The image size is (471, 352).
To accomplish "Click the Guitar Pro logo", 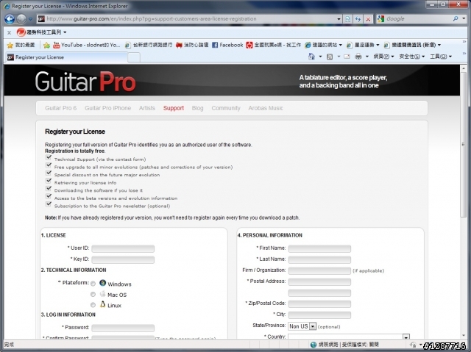I will 85,82.
